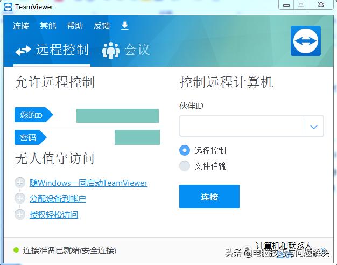Select the 远程控制 radio option
The height and width of the screenshot is (265, 337).
[185, 150]
